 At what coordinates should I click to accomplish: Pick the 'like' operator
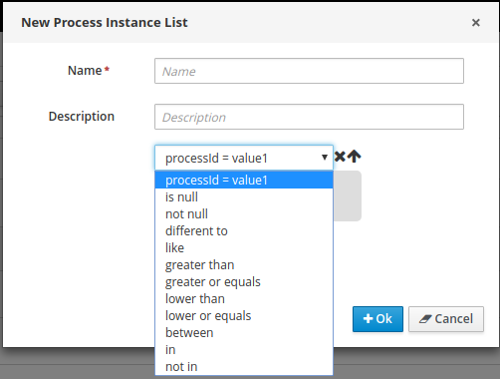tap(244, 248)
